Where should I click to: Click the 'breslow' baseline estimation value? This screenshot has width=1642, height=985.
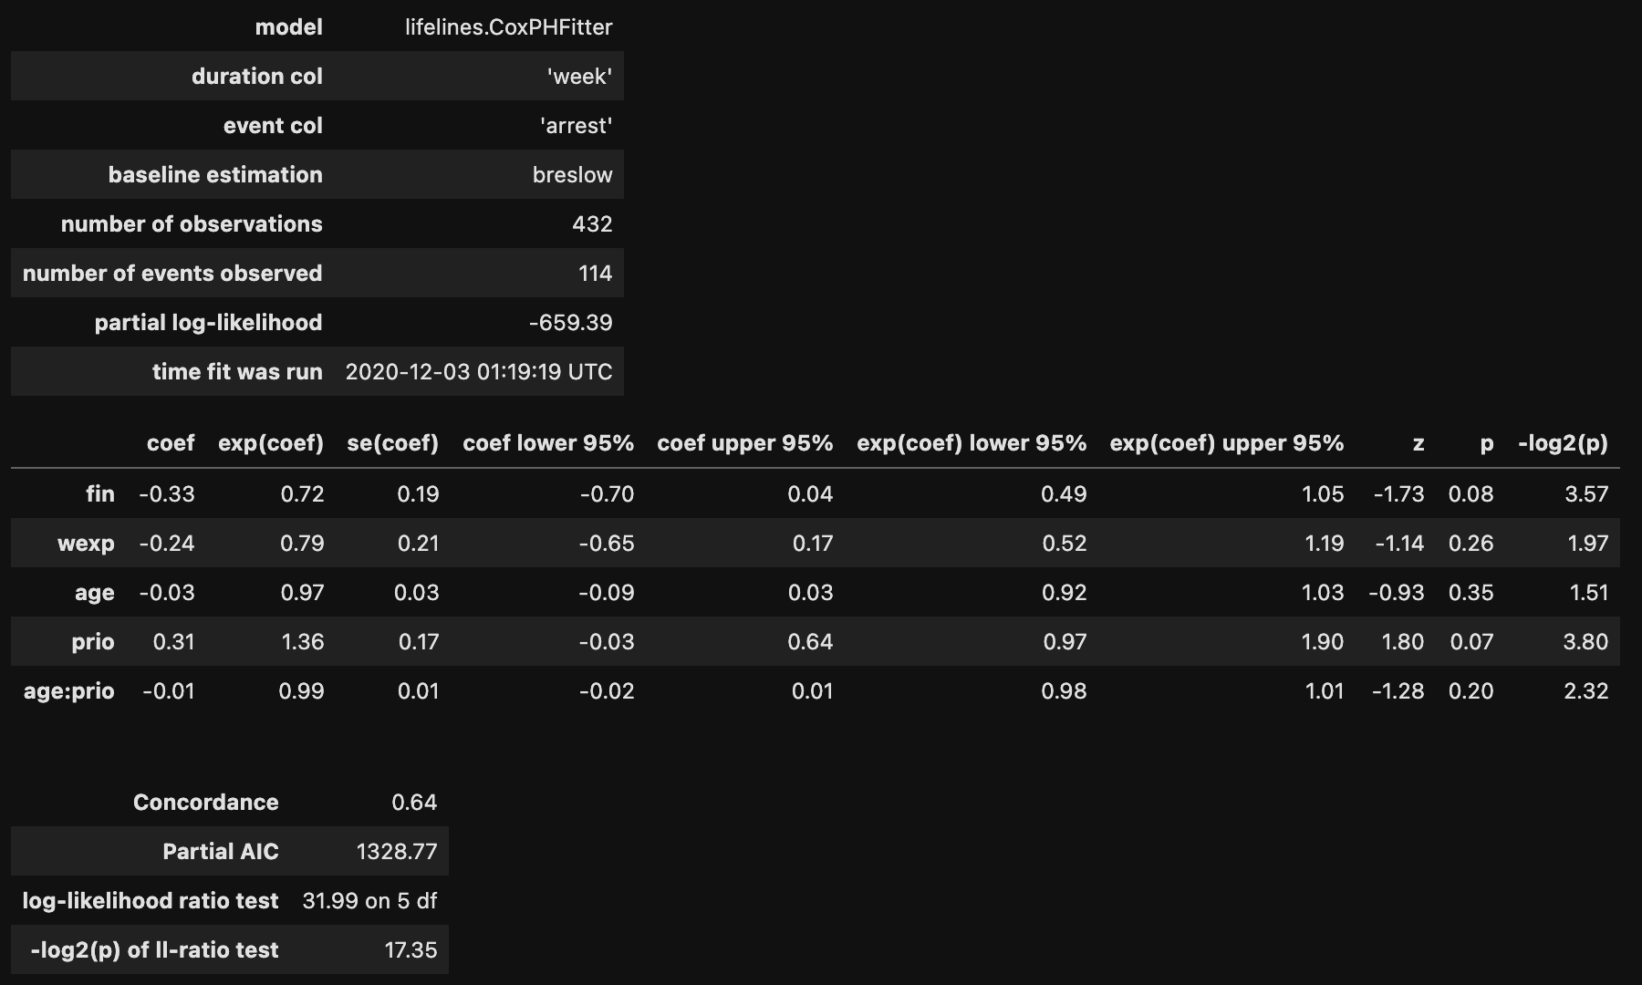(x=574, y=174)
